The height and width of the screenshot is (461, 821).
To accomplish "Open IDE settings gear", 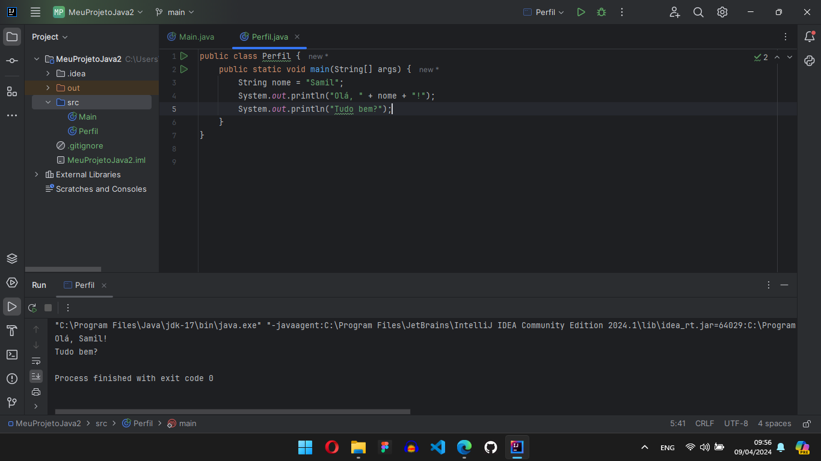I will click(722, 12).
